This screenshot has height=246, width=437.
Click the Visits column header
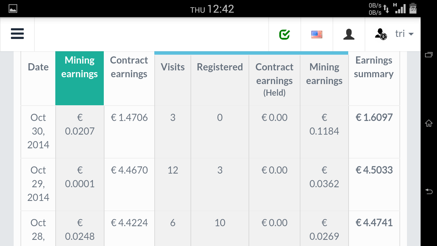pyautogui.click(x=173, y=67)
